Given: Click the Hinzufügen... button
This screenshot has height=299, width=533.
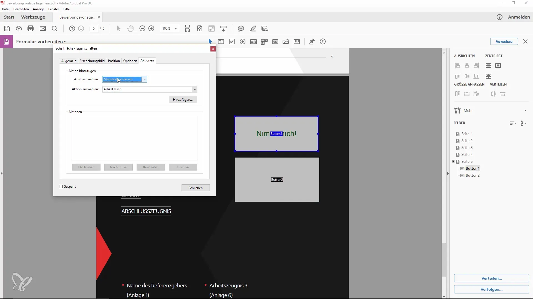Looking at the screenshot, I should tap(183, 100).
